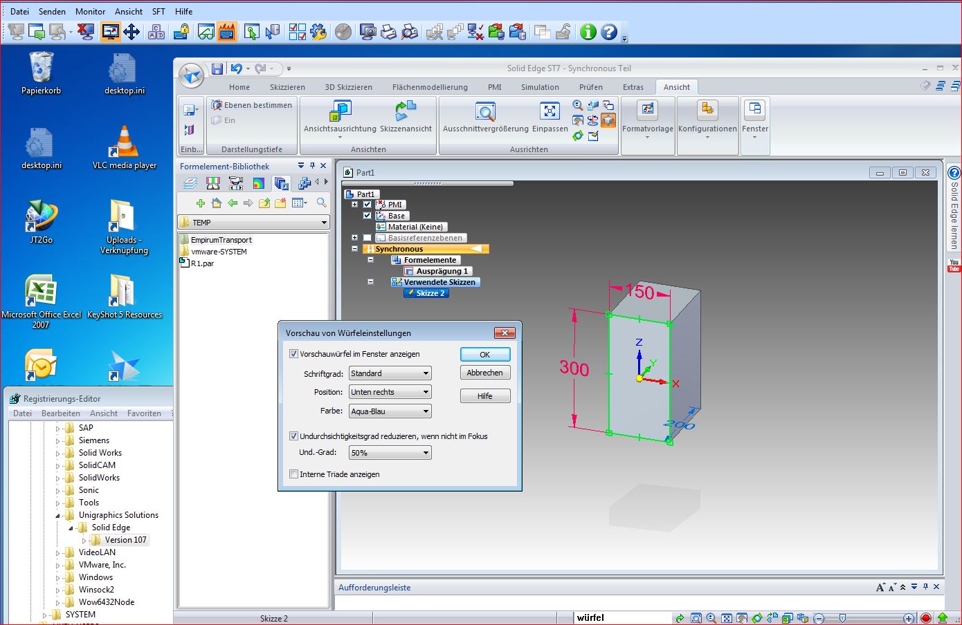
Task: Go to the library home folder icon
Action: tap(217, 203)
